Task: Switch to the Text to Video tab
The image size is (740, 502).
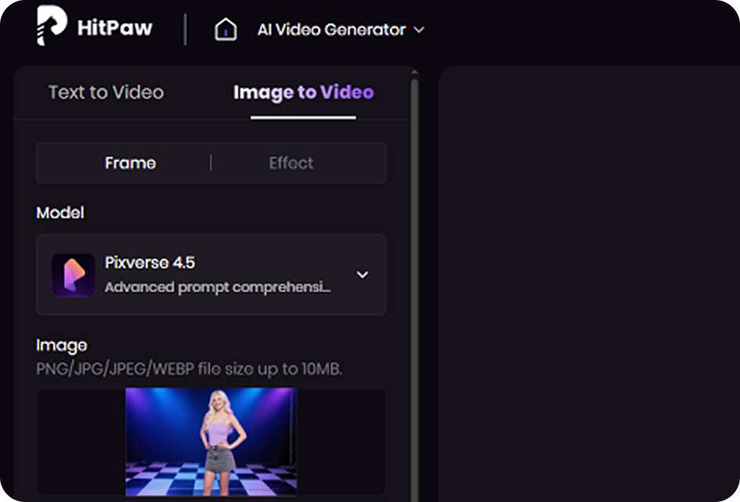Action: (x=106, y=92)
